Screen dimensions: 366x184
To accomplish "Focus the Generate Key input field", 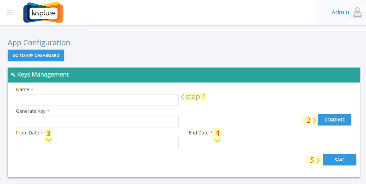I will tap(97, 122).
